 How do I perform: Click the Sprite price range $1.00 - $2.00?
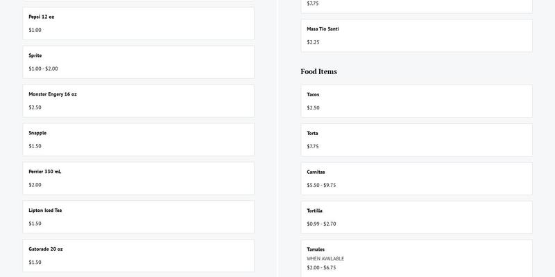click(43, 69)
